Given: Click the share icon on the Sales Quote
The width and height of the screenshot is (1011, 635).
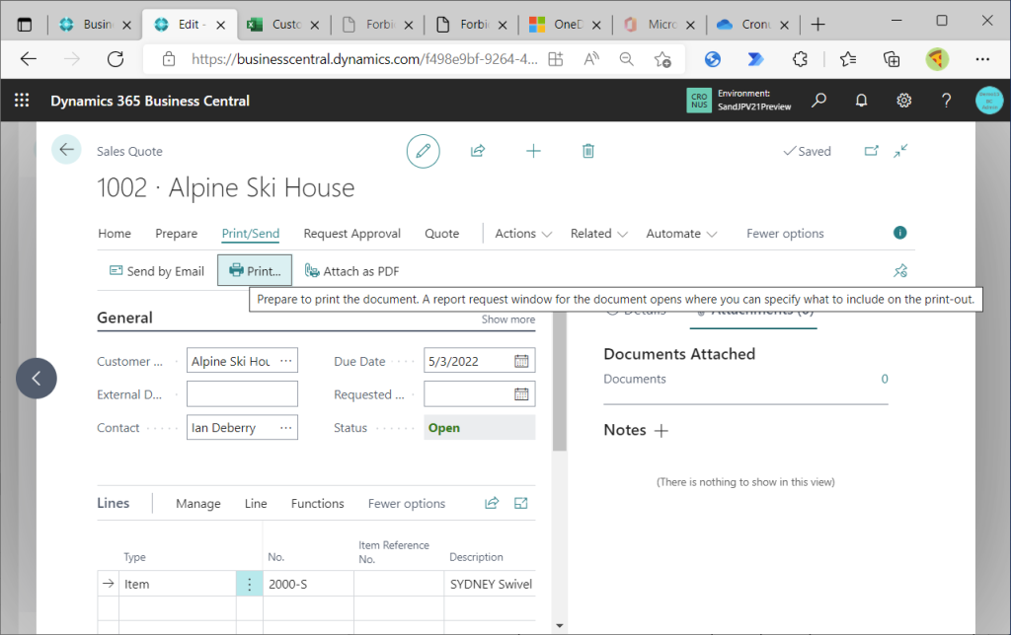Looking at the screenshot, I should coord(478,151).
